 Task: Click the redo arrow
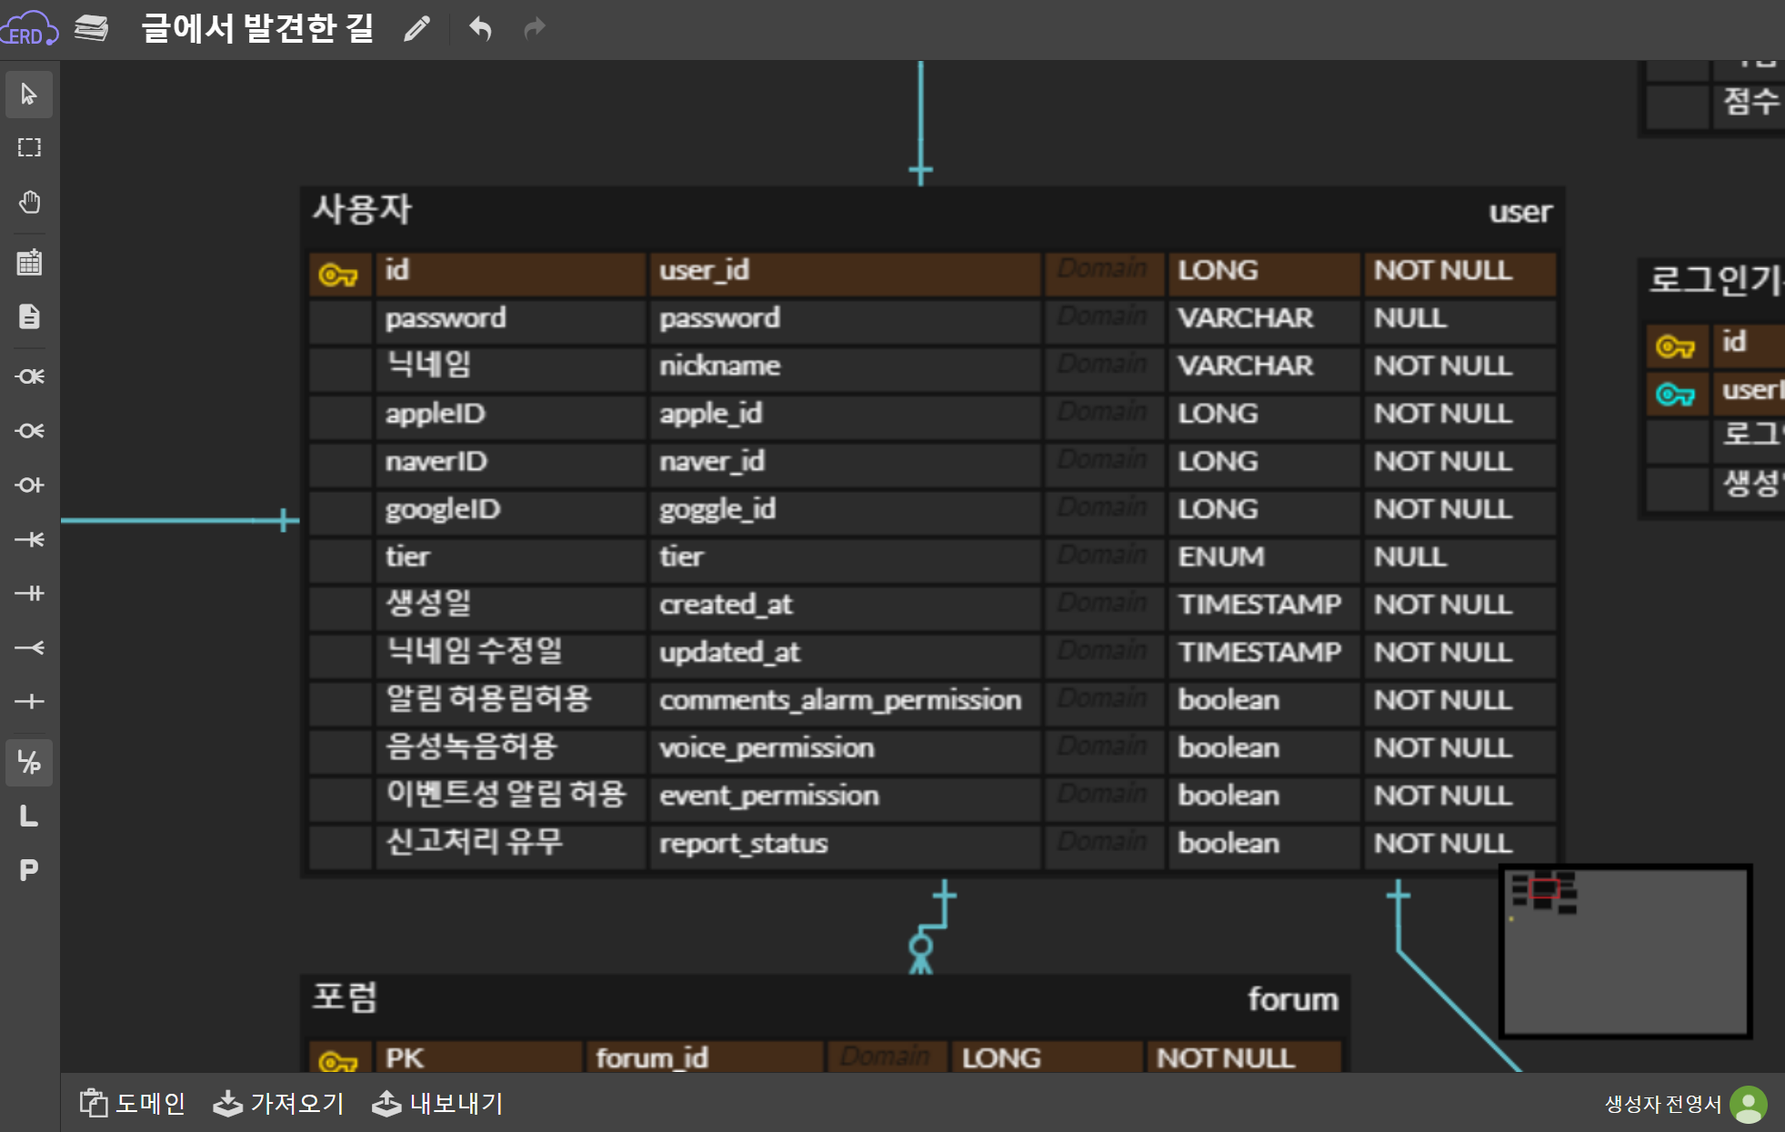point(535,29)
